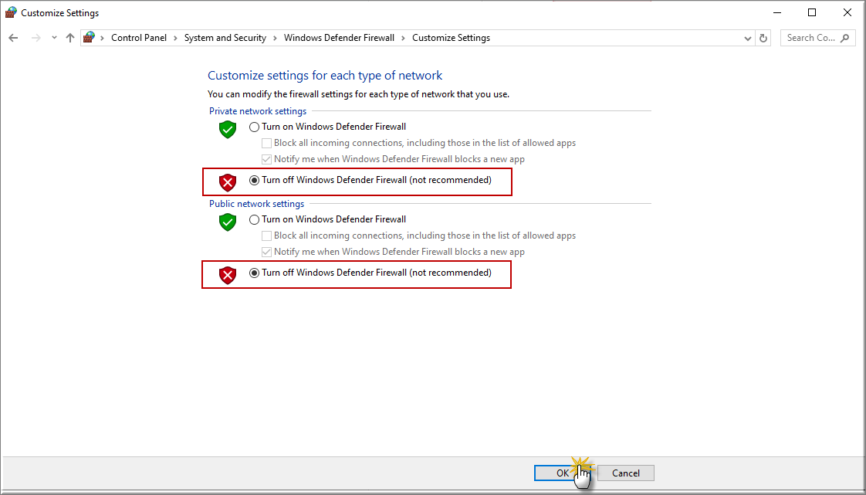This screenshot has height=495, width=866.
Task: Click OK to save firewall settings
Action: coord(562,473)
